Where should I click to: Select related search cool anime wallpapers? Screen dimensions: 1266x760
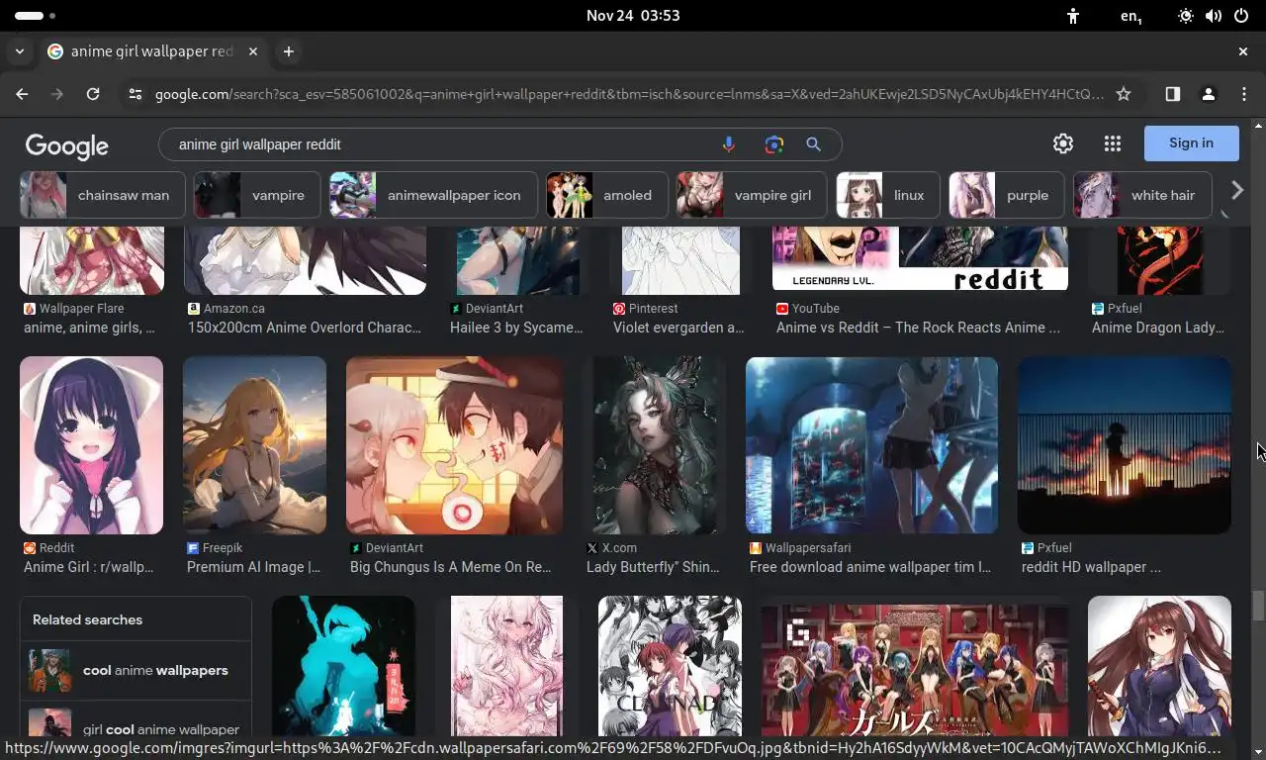click(136, 670)
